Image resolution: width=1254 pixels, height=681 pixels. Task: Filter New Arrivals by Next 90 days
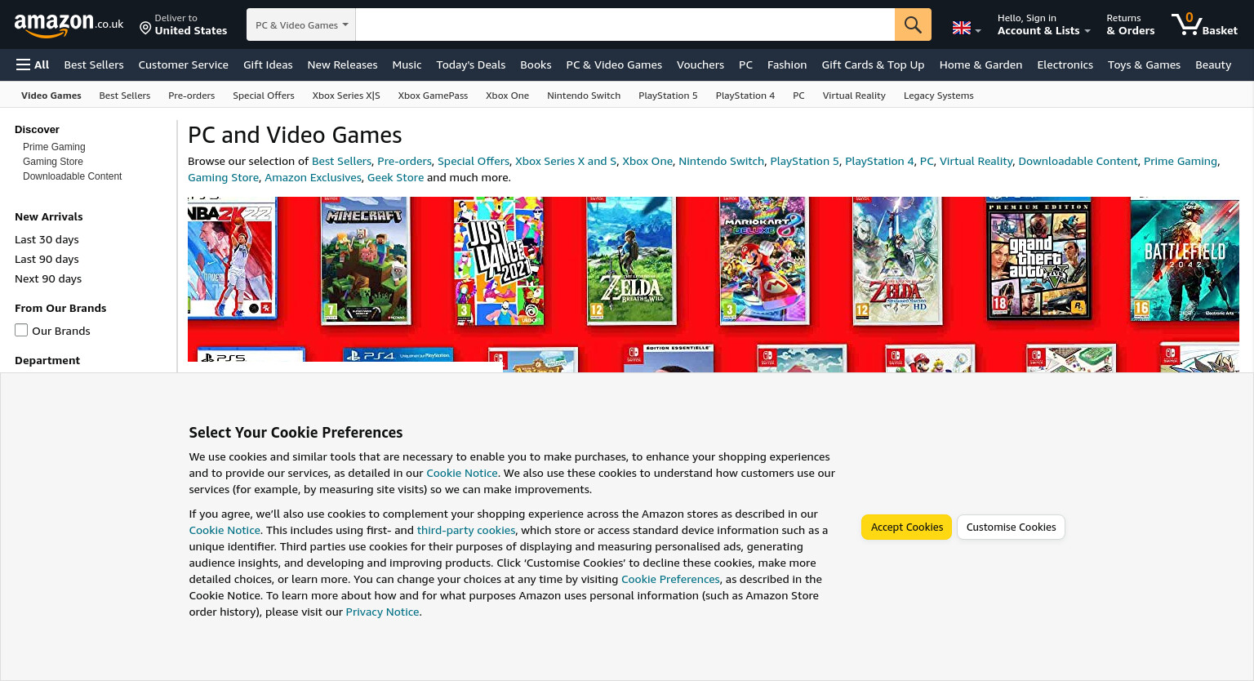[x=48, y=278]
